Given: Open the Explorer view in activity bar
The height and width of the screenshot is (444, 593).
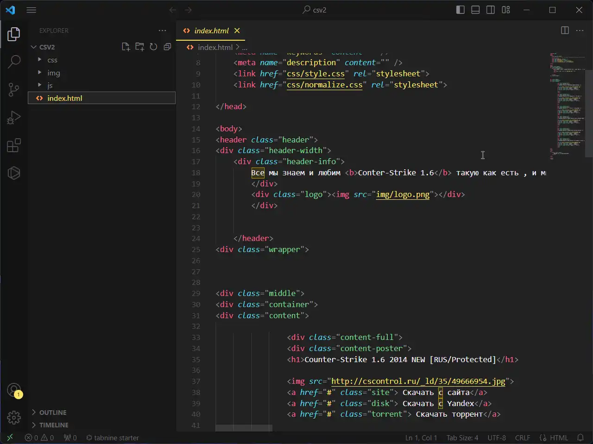Looking at the screenshot, I should pyautogui.click(x=14, y=34).
